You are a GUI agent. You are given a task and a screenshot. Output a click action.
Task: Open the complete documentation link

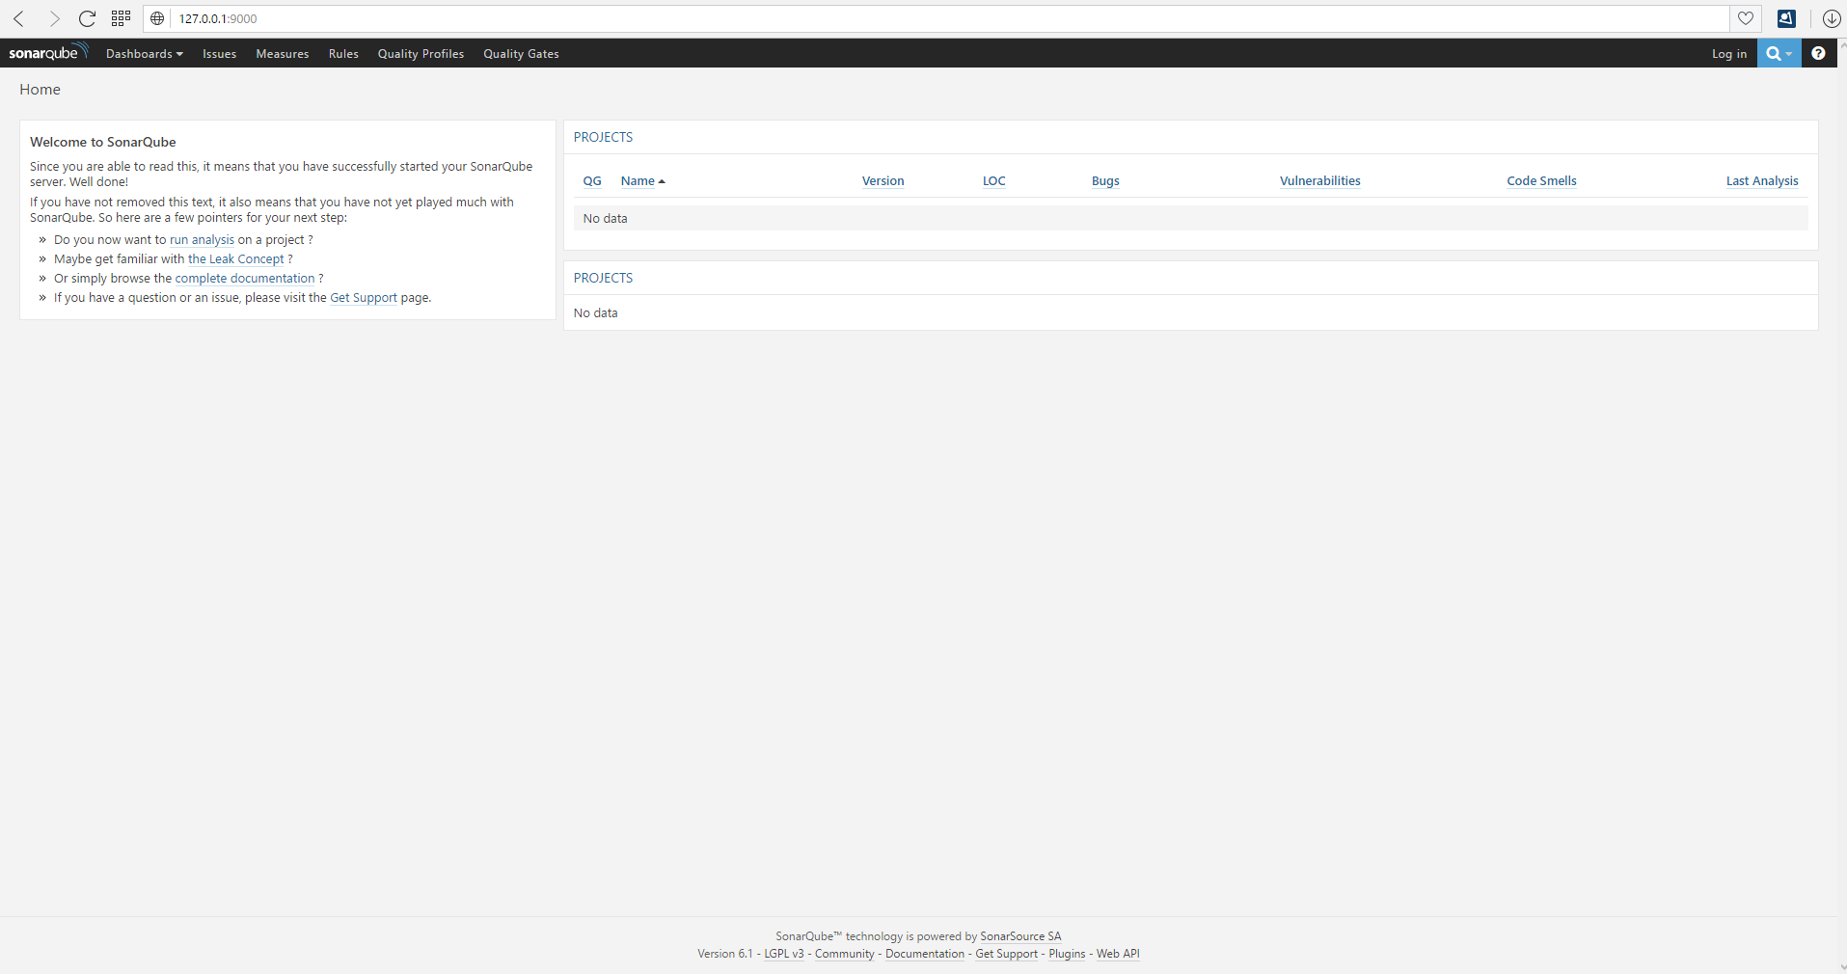click(245, 279)
